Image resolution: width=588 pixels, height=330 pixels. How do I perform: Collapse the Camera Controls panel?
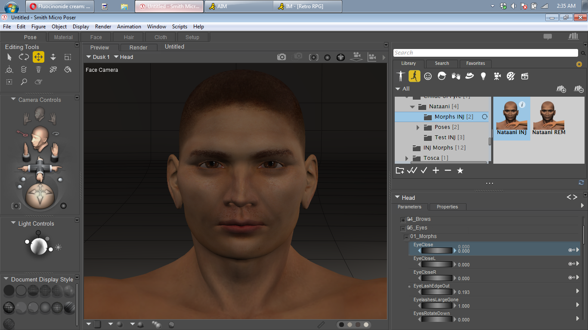point(14,100)
